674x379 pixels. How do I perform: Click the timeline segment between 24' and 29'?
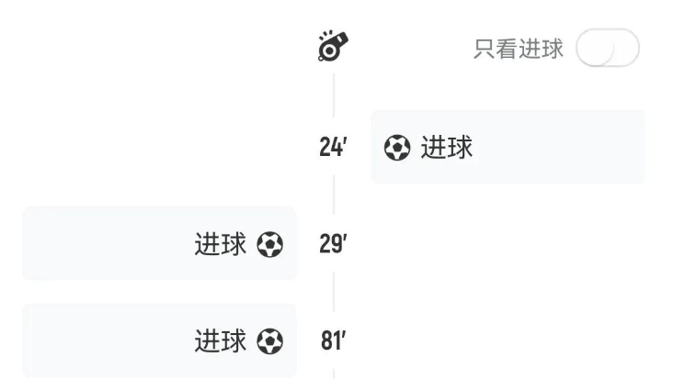click(334, 195)
